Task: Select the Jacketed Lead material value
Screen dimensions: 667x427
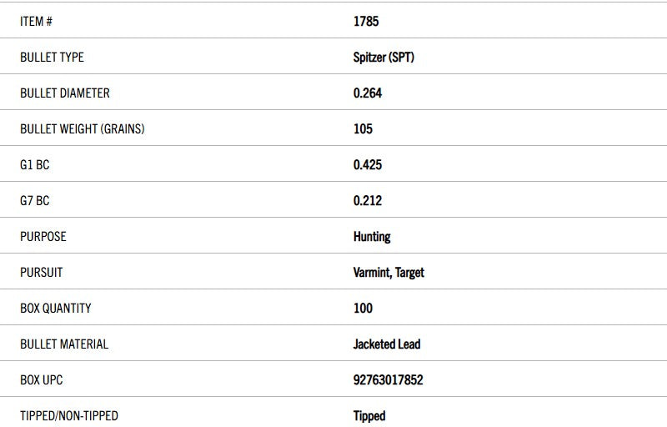Action: (x=387, y=344)
